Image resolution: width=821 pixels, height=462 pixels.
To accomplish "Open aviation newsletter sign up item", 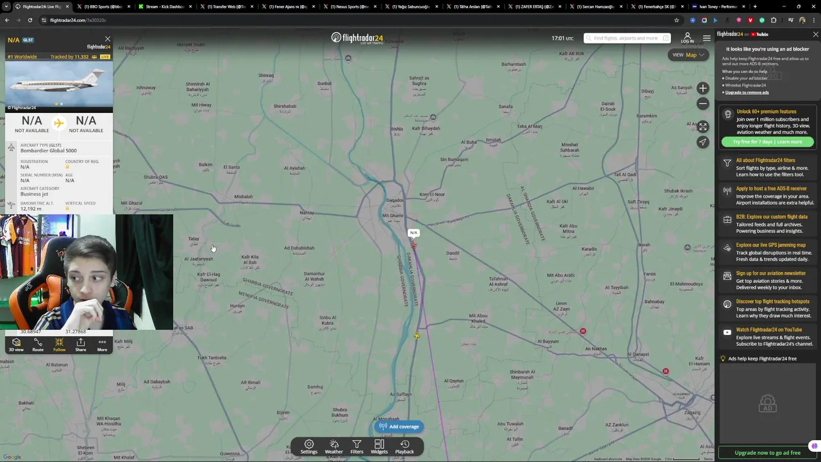I will click(768, 280).
